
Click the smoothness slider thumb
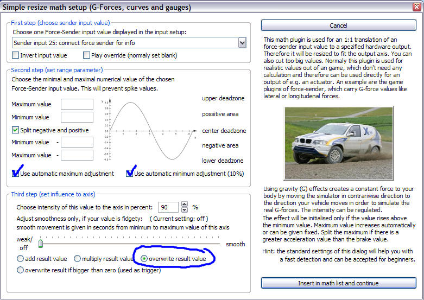pyautogui.click(x=41, y=243)
